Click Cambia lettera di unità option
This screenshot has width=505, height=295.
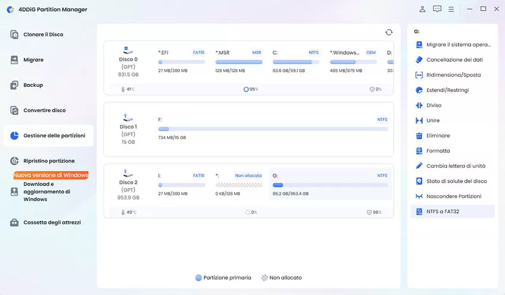456,166
